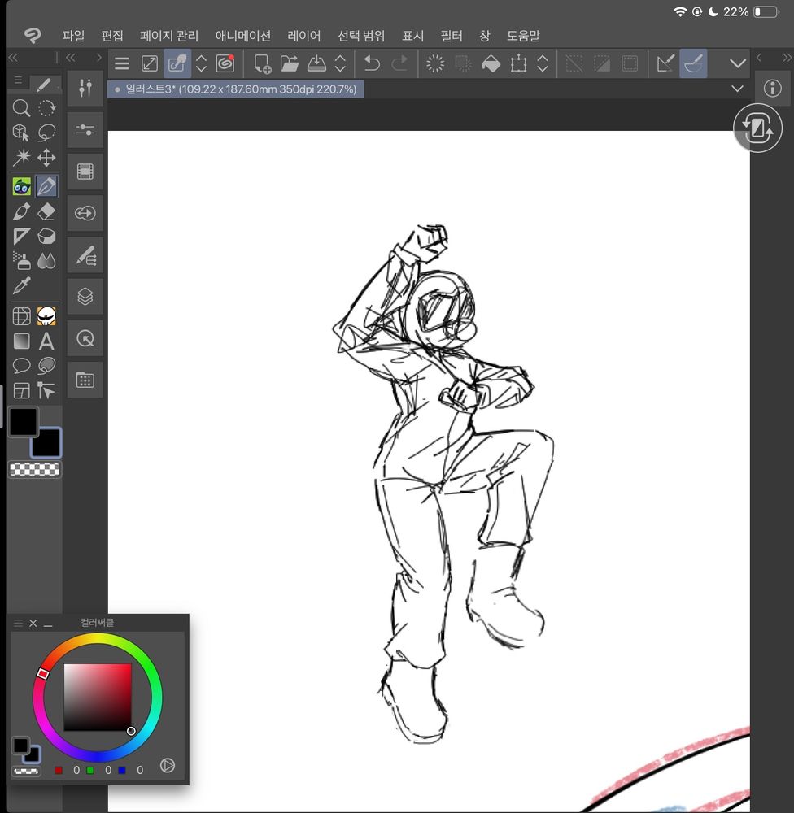Image resolution: width=794 pixels, height=813 pixels.
Task: Select the Balloon speech bubble tool
Action: point(22,366)
